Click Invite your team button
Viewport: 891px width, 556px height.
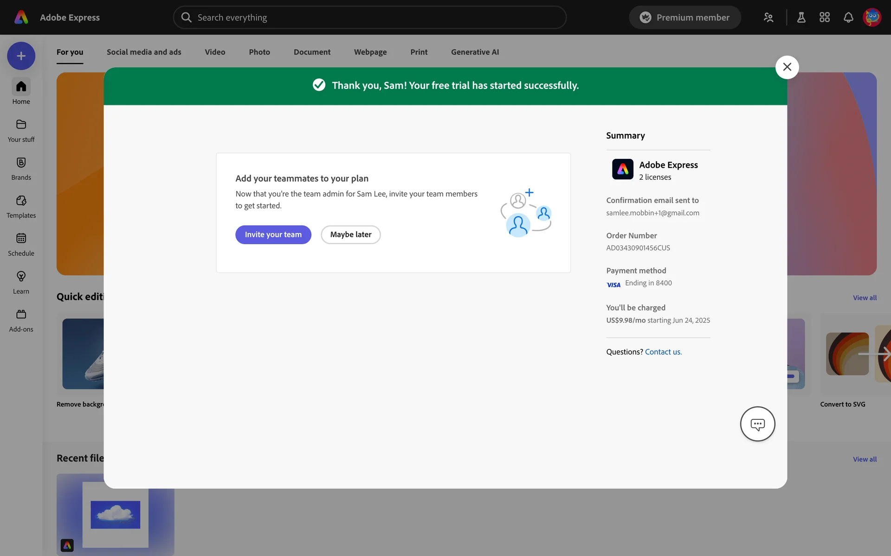[273, 234]
